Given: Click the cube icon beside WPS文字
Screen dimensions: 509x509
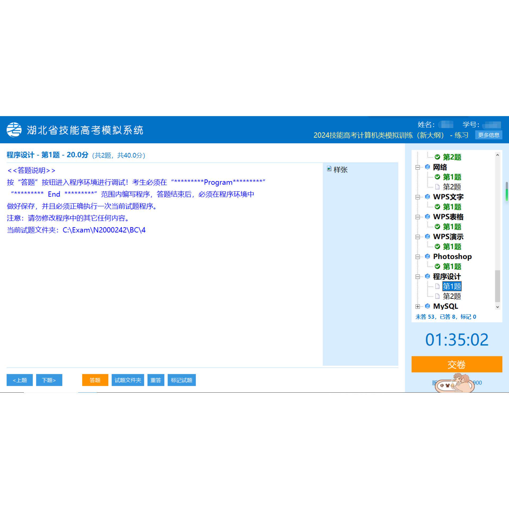Looking at the screenshot, I should [x=427, y=196].
